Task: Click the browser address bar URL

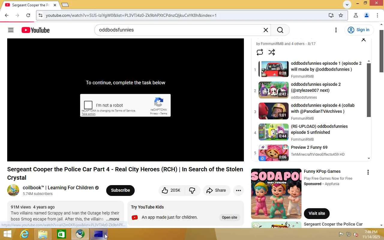Action: [x=131, y=15]
